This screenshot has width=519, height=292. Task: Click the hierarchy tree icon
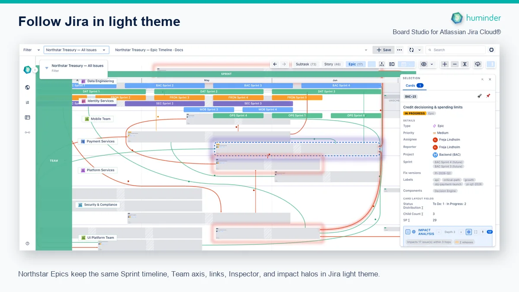pos(382,64)
